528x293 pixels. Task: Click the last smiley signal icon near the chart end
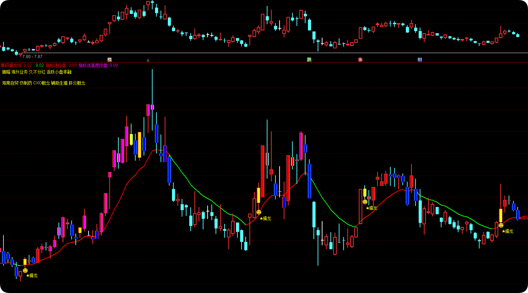click(501, 225)
